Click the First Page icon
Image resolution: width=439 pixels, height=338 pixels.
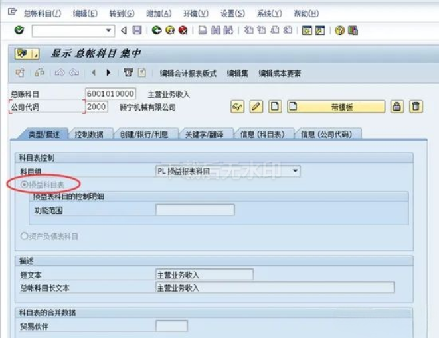(x=248, y=30)
